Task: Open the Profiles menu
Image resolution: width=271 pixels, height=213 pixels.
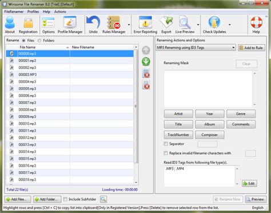Action: pos(33,11)
